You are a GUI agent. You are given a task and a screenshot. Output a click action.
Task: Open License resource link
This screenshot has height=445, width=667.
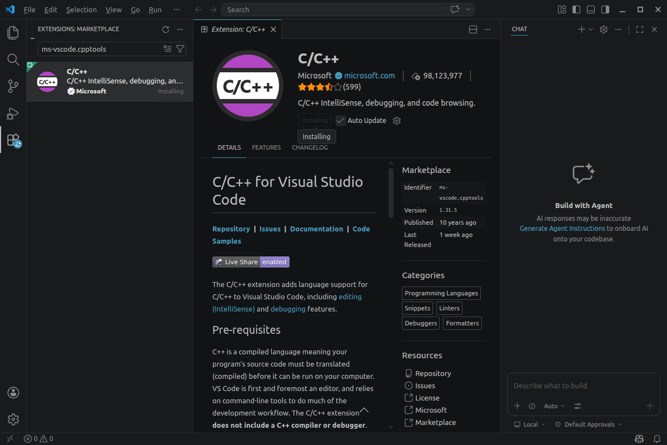click(x=427, y=398)
